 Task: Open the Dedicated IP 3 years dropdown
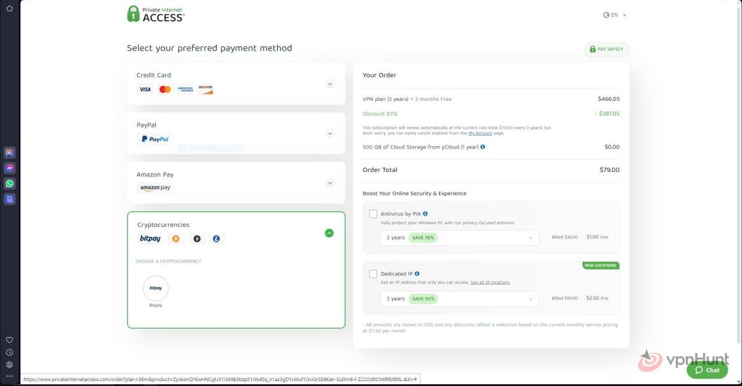[x=459, y=299]
